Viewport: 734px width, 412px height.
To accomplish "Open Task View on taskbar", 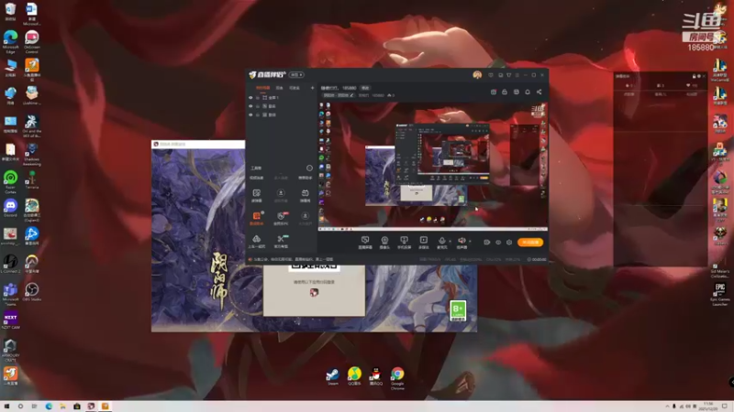I will 34,407.
